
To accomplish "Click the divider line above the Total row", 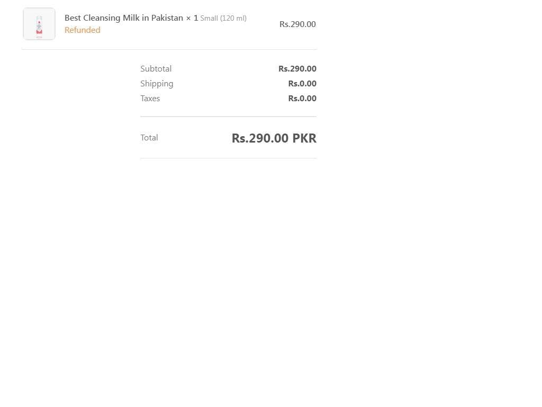I will [228, 117].
